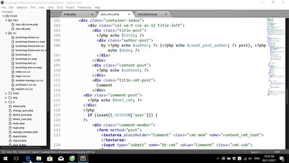Change the PHP syntax in status bar
Screen dimensions: 289x163
click(x=277, y=152)
